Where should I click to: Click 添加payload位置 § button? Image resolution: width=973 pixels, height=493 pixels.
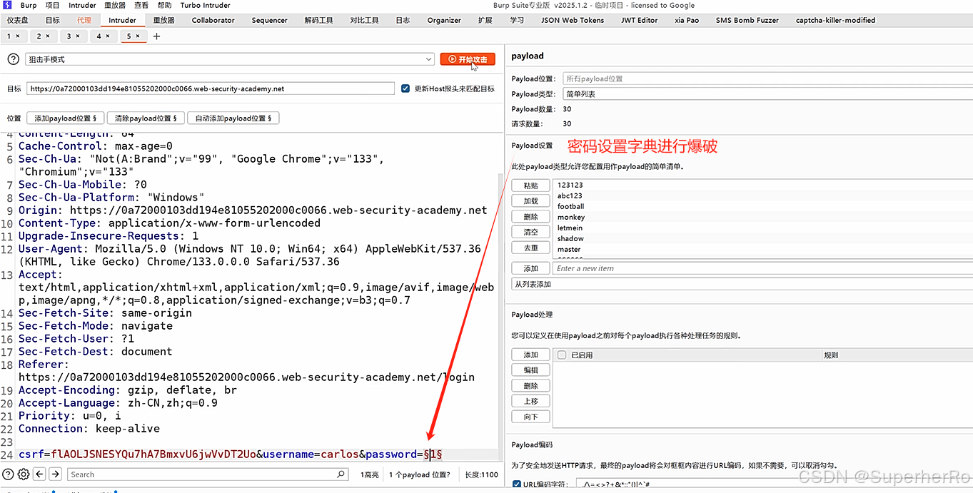coord(66,118)
